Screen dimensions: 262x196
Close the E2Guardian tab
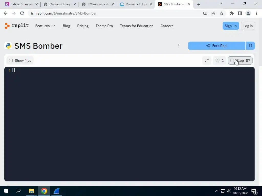(x=113, y=4)
